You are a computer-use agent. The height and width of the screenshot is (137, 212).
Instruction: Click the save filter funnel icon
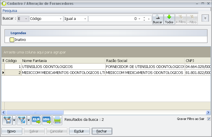pos(7,120)
